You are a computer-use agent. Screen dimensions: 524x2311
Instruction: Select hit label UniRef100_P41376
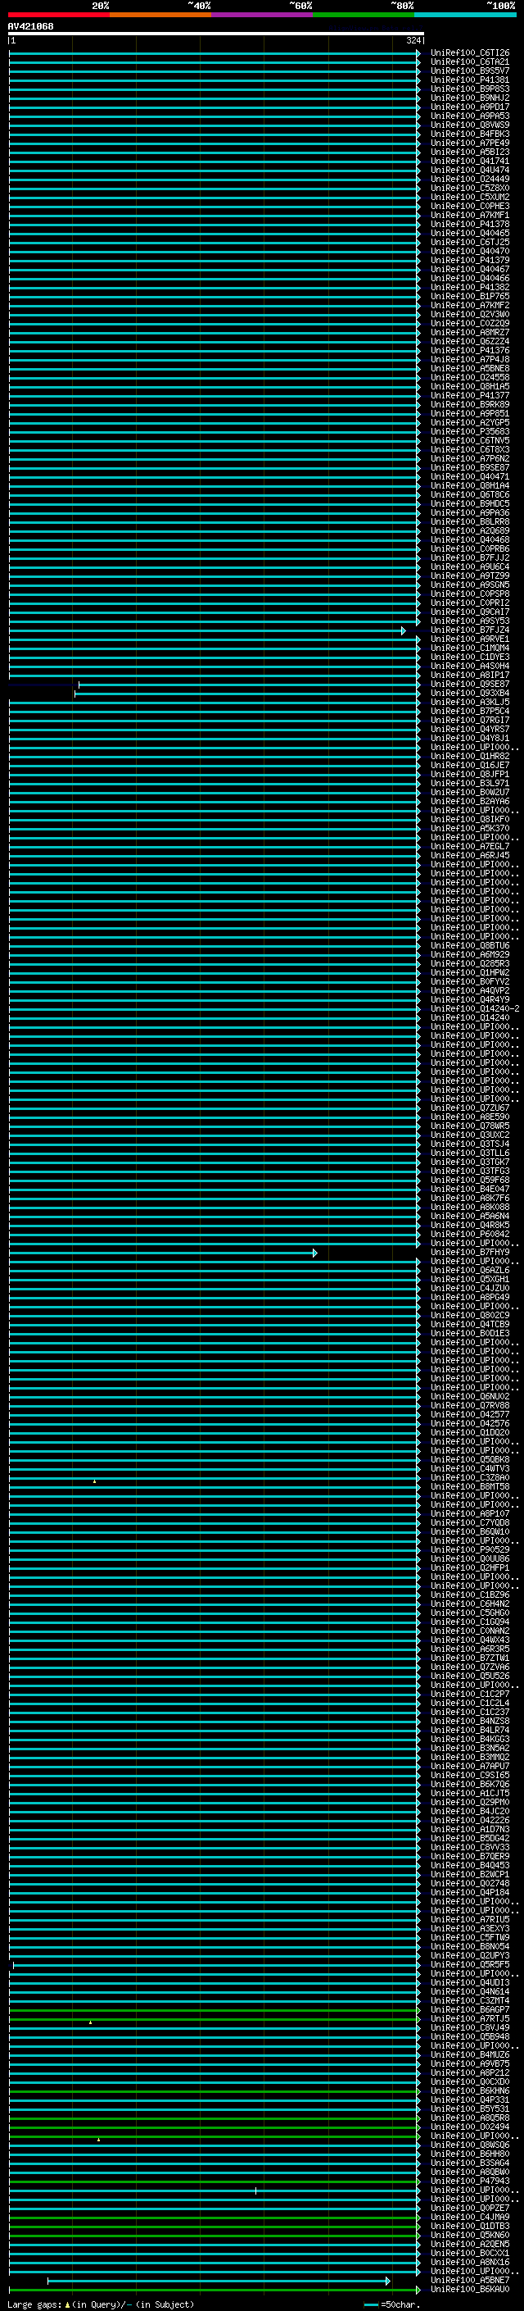(469, 351)
